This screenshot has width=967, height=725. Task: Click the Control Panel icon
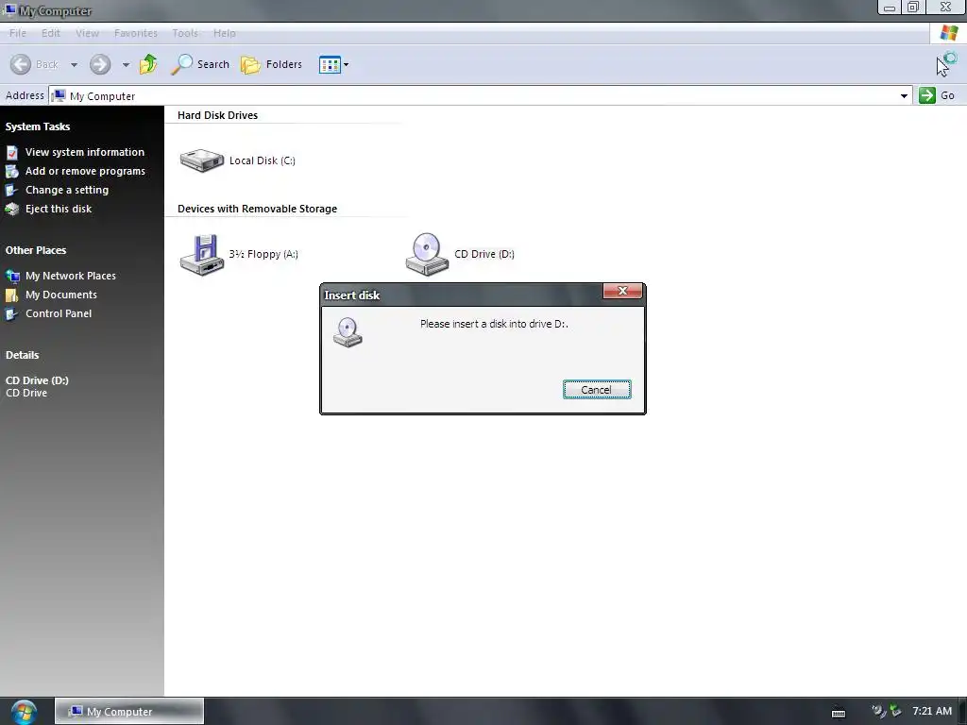coord(11,314)
